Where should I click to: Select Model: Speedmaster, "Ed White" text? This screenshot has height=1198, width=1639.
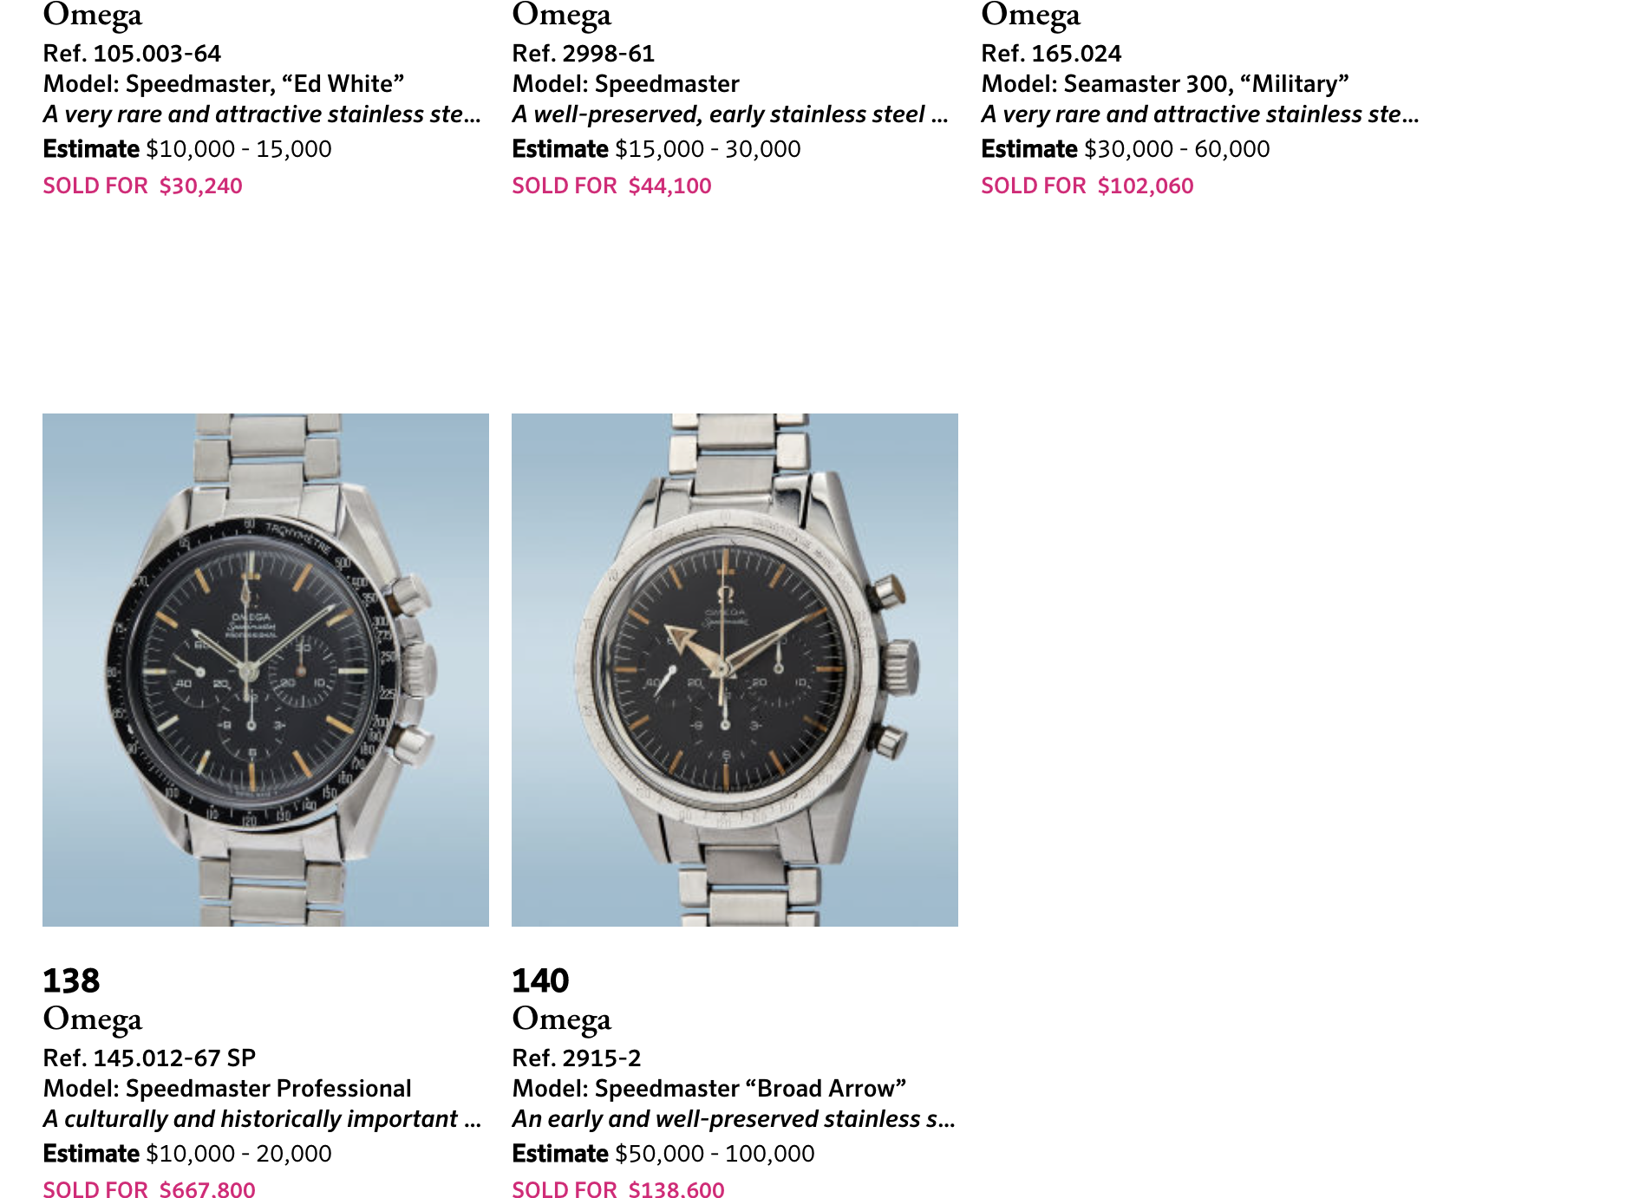coord(224,84)
